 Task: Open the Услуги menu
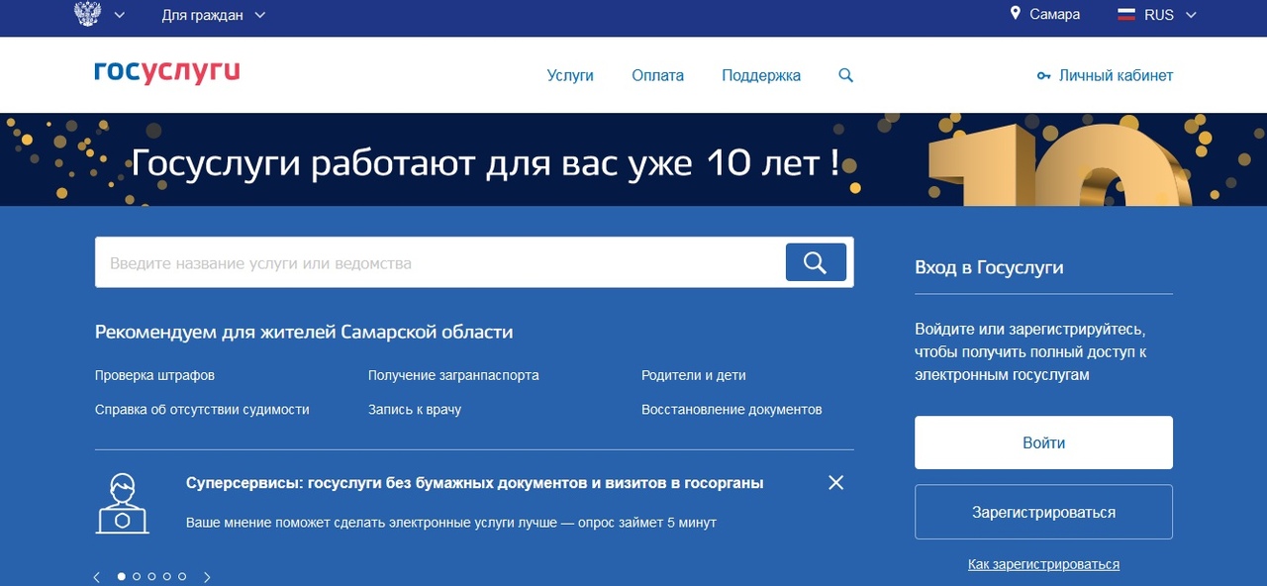pos(570,75)
